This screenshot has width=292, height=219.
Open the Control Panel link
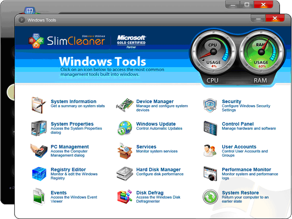click(x=238, y=124)
